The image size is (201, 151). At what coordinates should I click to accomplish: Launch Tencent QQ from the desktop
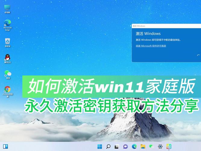tap(8, 59)
